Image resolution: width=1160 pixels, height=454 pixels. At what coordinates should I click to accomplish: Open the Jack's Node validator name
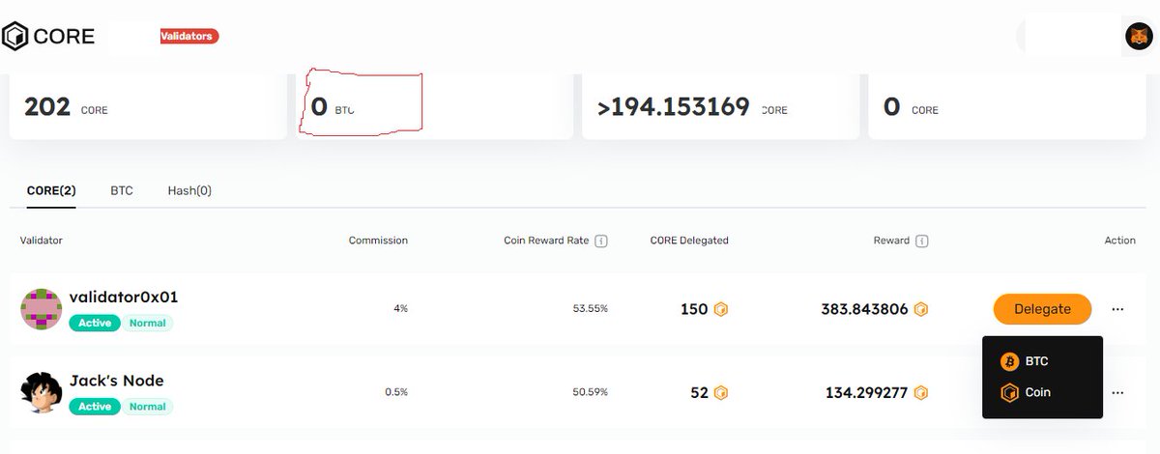click(x=117, y=381)
